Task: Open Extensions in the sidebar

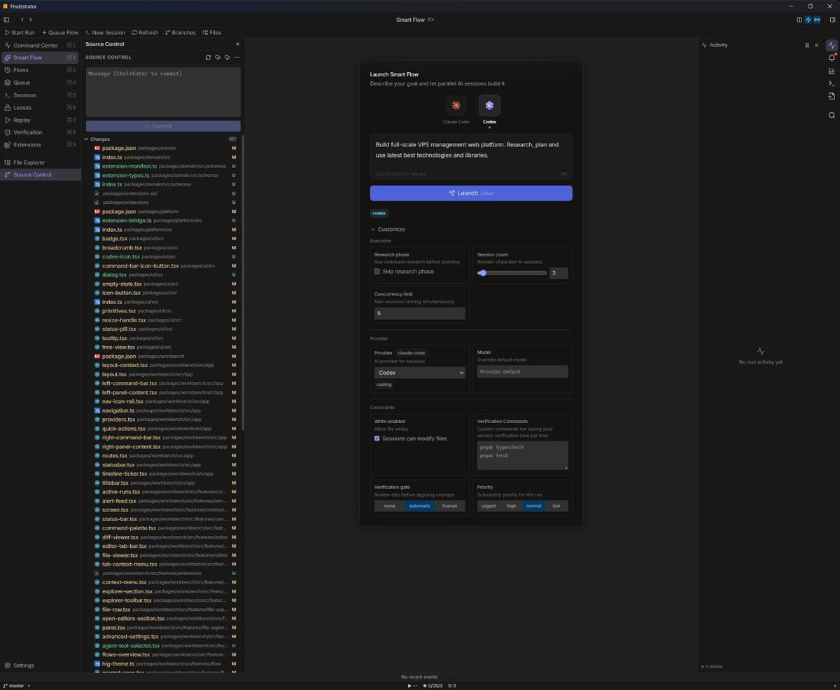Action: coord(39,145)
